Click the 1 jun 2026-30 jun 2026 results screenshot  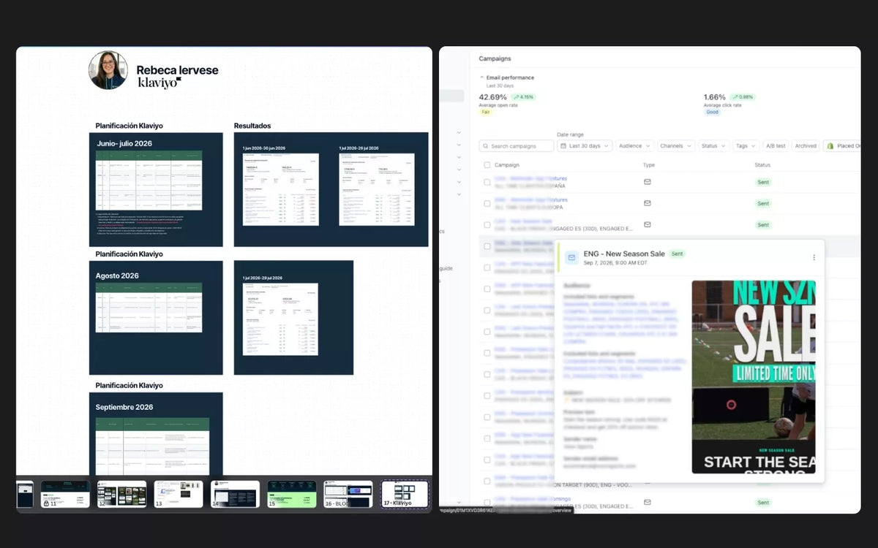click(281, 189)
